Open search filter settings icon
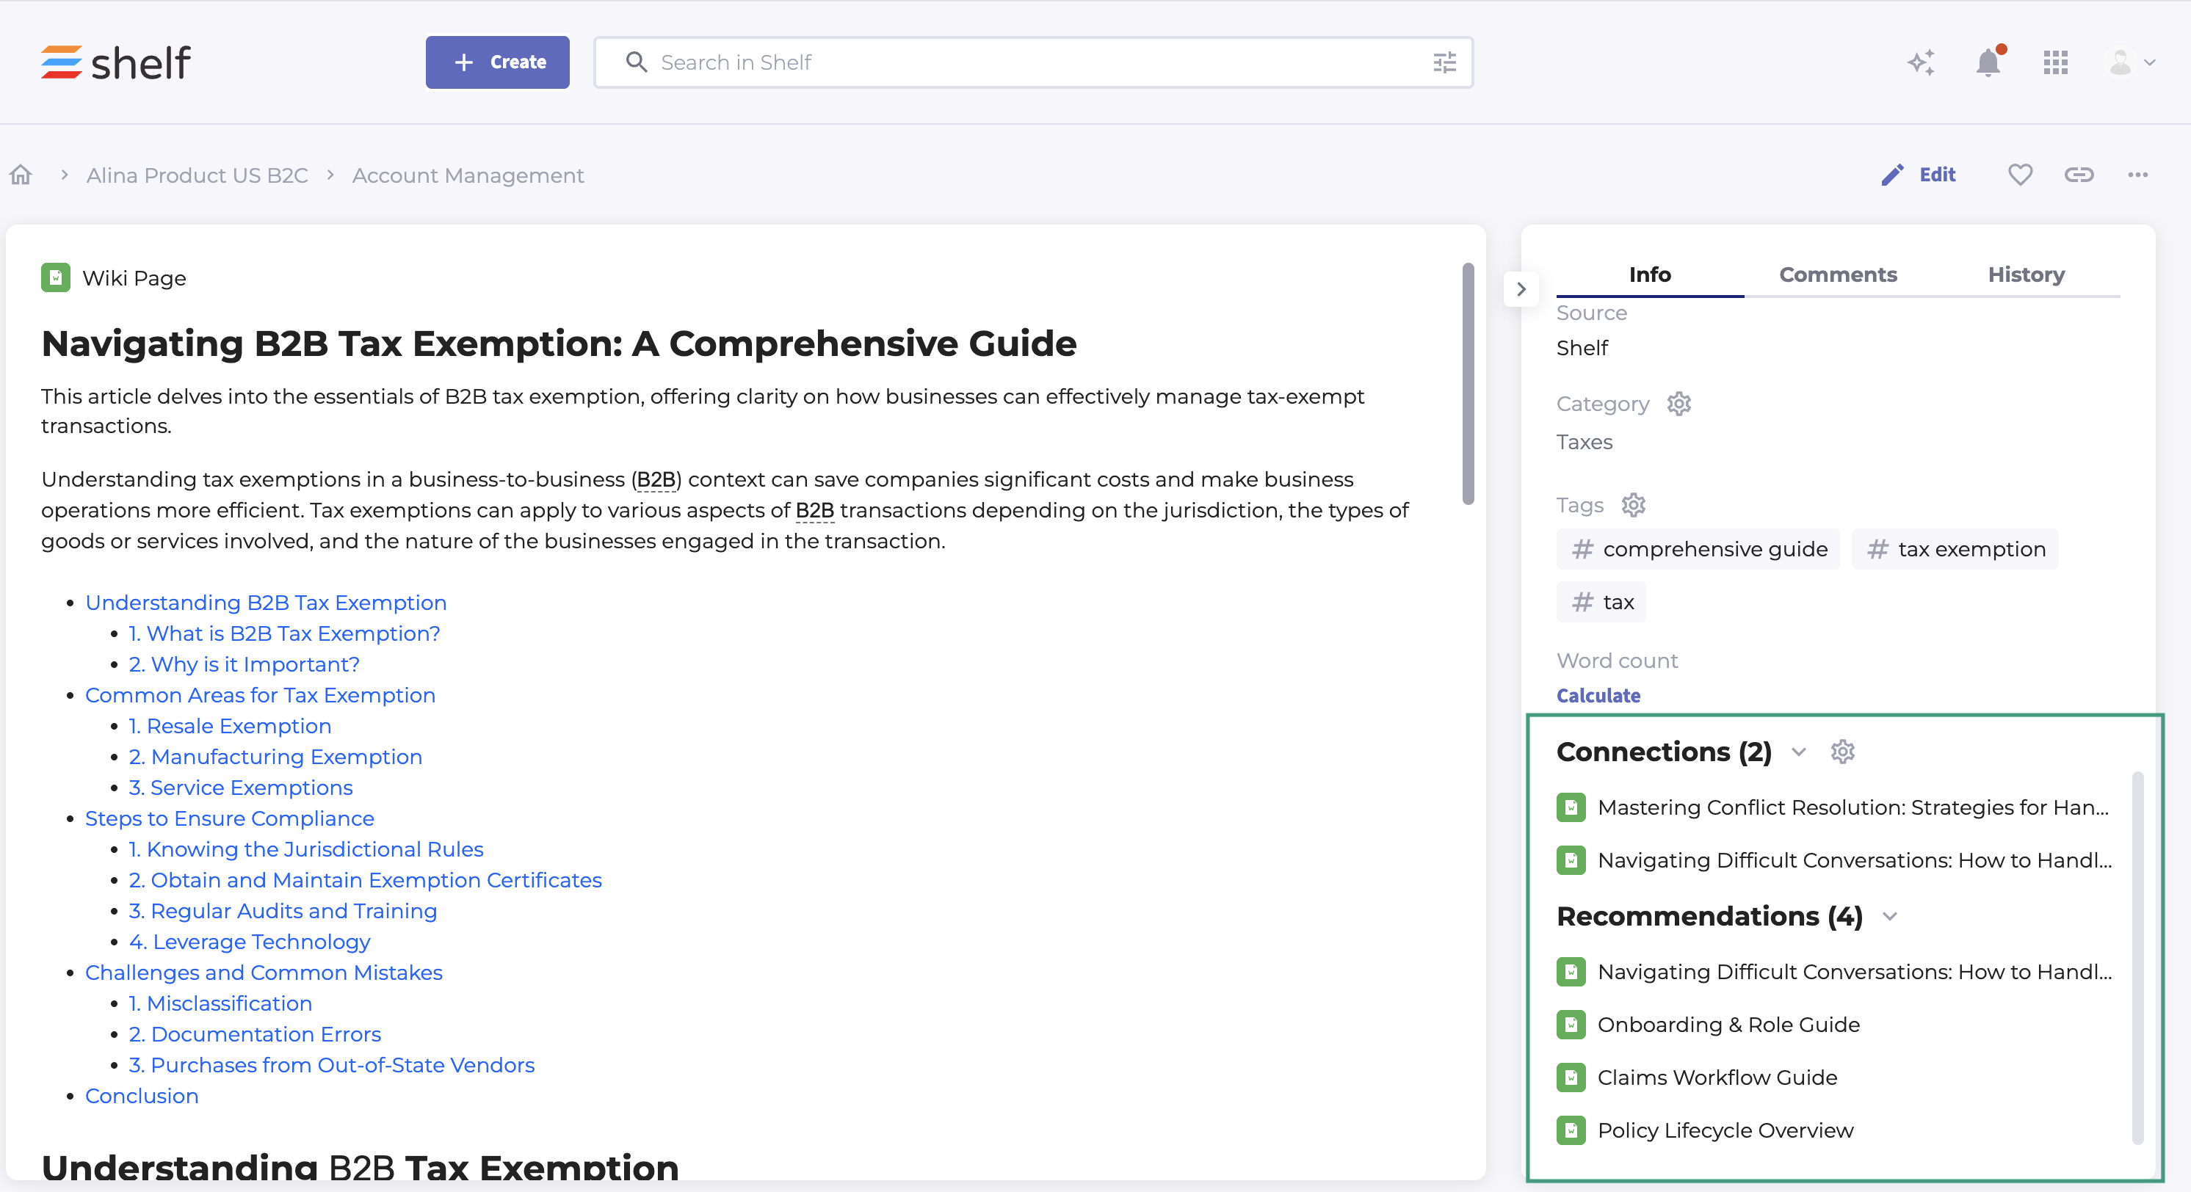Screen dimensions: 2191x1192 tap(1444, 62)
